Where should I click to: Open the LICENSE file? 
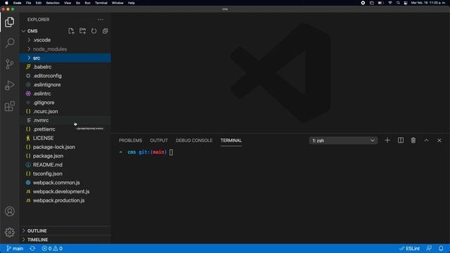click(65, 138)
